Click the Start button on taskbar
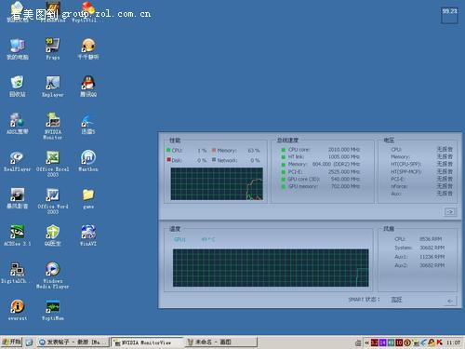The height and width of the screenshot is (349, 465). pyautogui.click(x=11, y=342)
